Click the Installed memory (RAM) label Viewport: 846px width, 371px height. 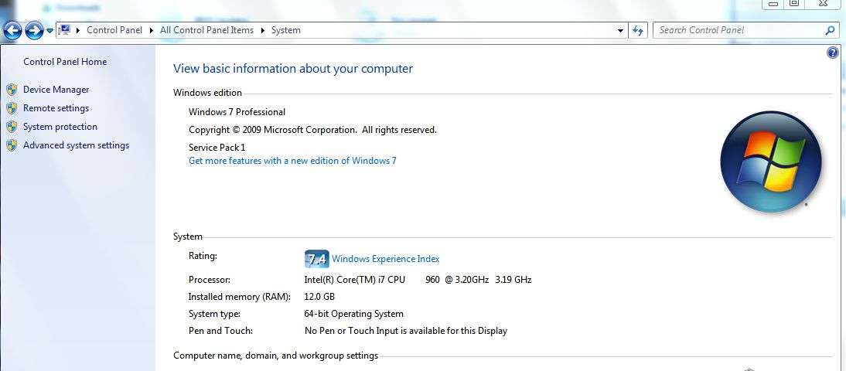point(240,297)
